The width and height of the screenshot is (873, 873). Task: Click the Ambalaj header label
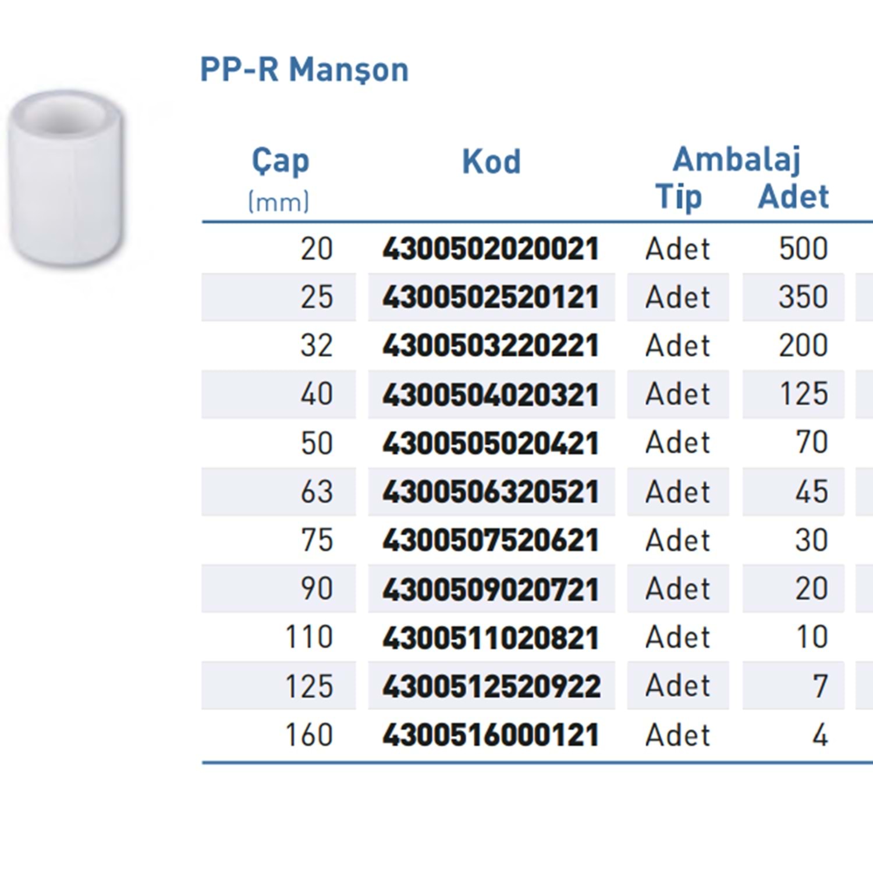[x=737, y=159]
